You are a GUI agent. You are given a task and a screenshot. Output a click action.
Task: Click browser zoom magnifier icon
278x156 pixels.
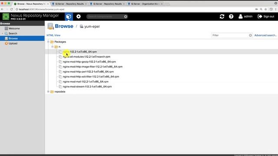[x=261, y=9]
